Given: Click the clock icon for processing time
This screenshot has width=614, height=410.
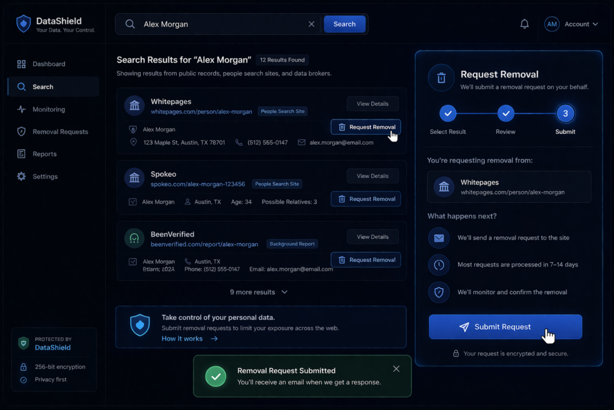Looking at the screenshot, I should tap(438, 265).
